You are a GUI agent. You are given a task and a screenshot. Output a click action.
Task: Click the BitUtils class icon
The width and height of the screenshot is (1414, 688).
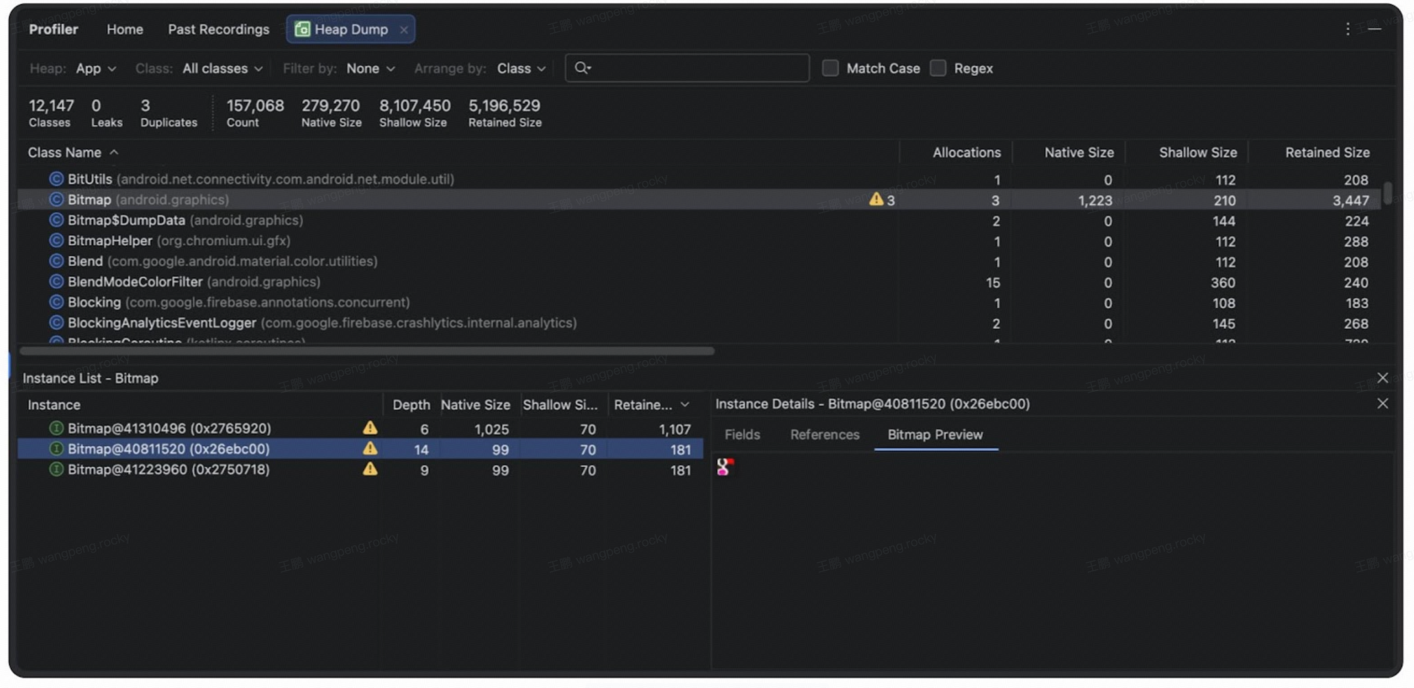[x=56, y=179]
